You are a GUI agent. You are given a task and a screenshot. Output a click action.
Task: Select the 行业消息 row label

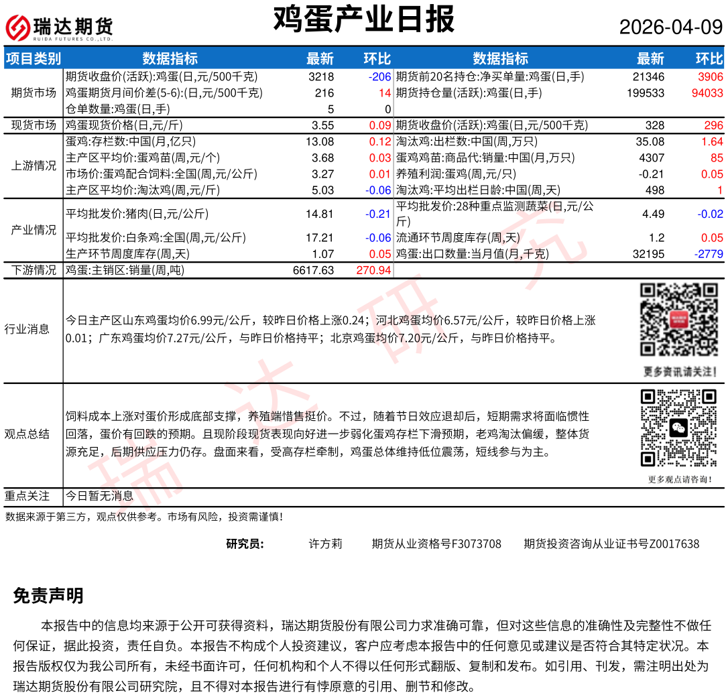tap(27, 329)
